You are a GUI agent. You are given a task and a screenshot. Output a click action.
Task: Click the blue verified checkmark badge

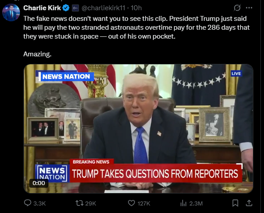[66, 8]
